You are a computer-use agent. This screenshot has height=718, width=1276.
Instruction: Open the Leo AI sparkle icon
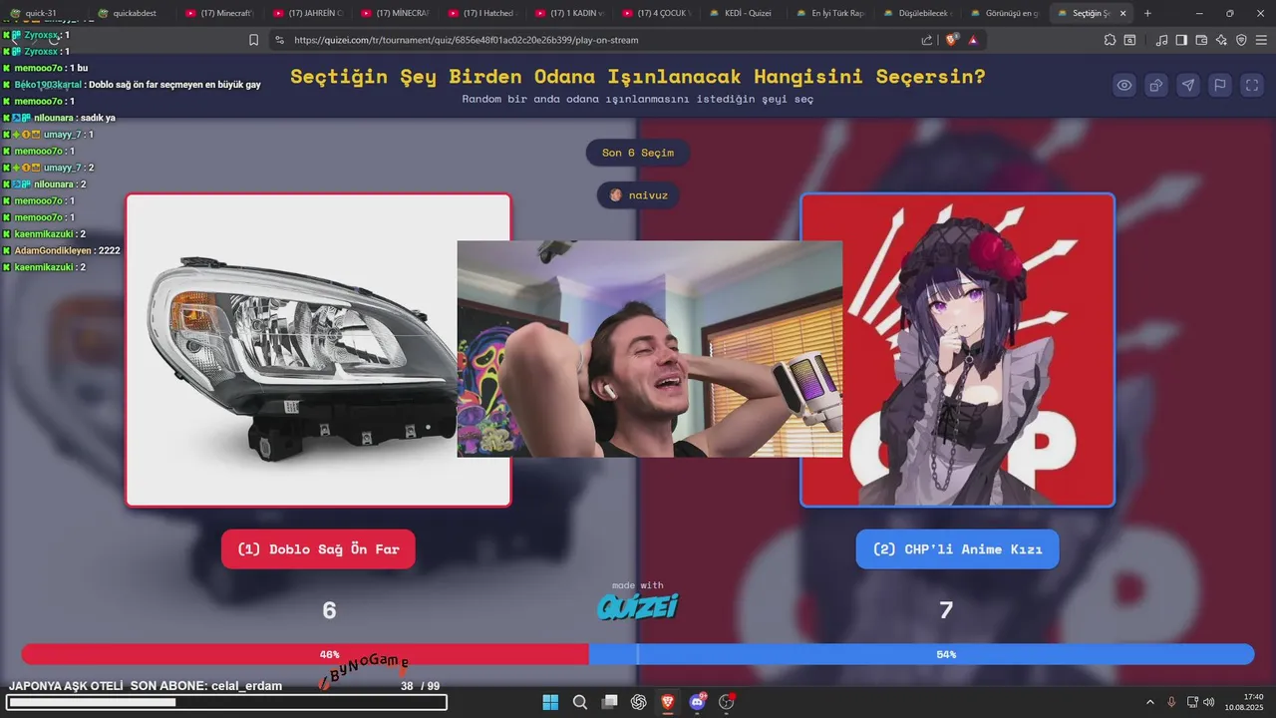[x=1221, y=40]
